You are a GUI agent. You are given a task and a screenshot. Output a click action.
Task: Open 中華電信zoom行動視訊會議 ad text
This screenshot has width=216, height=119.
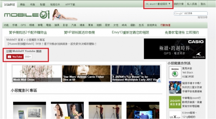(x=192, y=102)
